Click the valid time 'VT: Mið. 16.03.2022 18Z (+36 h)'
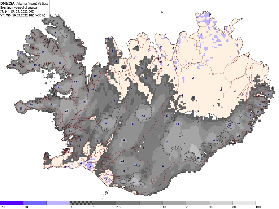 click(x=23, y=15)
